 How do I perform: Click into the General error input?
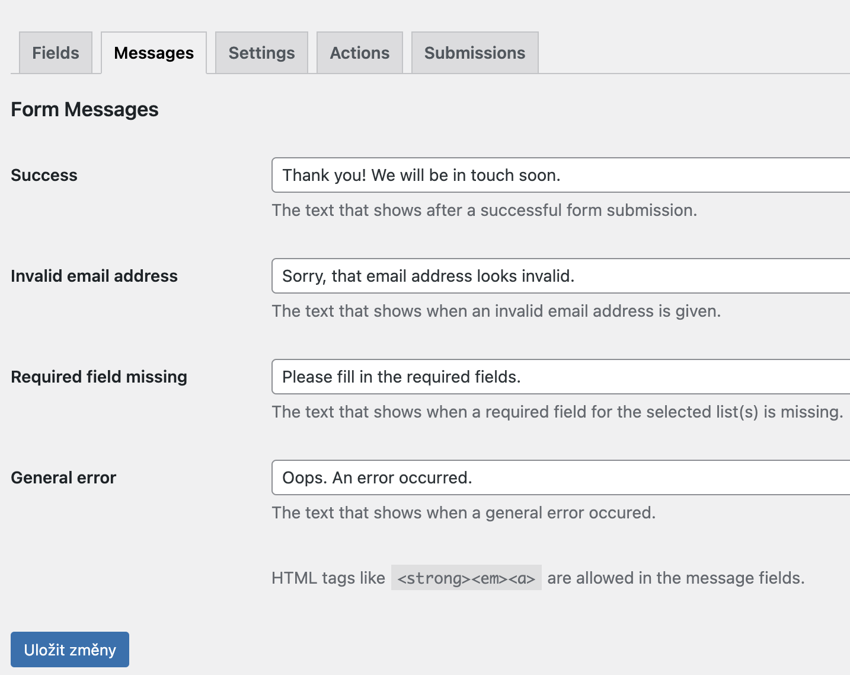[x=561, y=477]
